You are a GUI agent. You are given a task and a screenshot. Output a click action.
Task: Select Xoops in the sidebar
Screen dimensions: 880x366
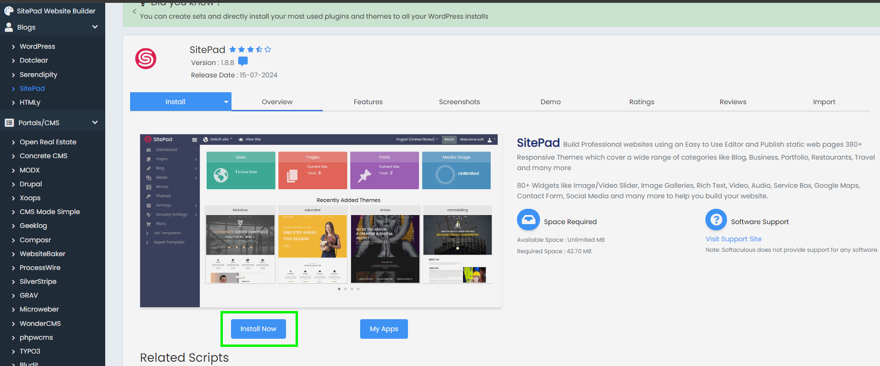pos(30,198)
